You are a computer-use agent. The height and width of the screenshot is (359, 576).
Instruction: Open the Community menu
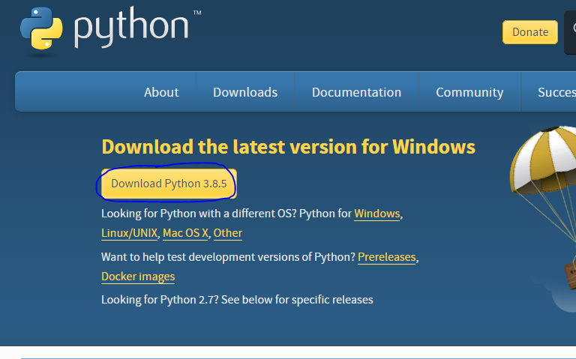click(x=469, y=92)
